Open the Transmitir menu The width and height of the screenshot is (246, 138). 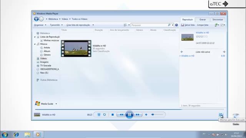(56, 25)
